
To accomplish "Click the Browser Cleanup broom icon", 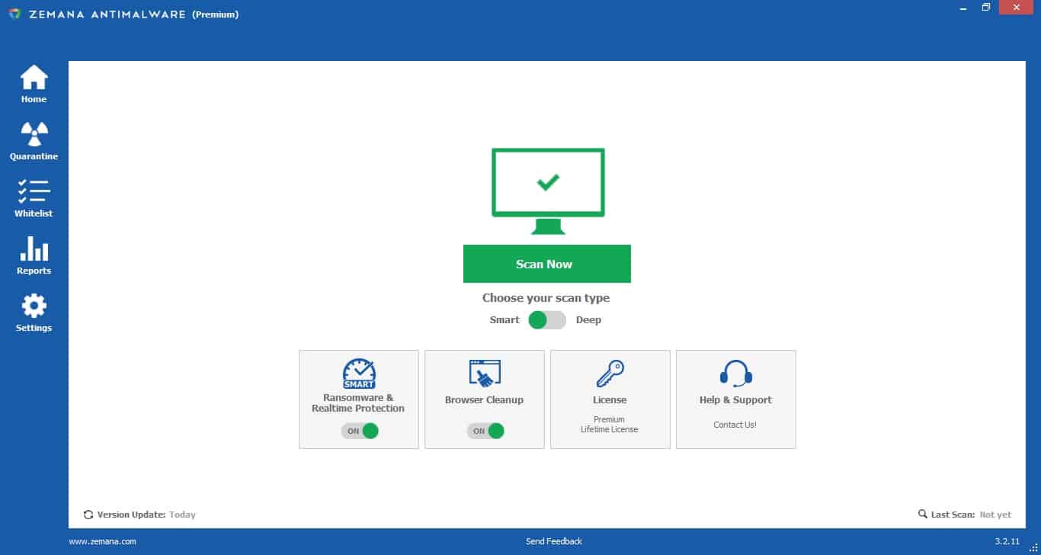I will (485, 374).
